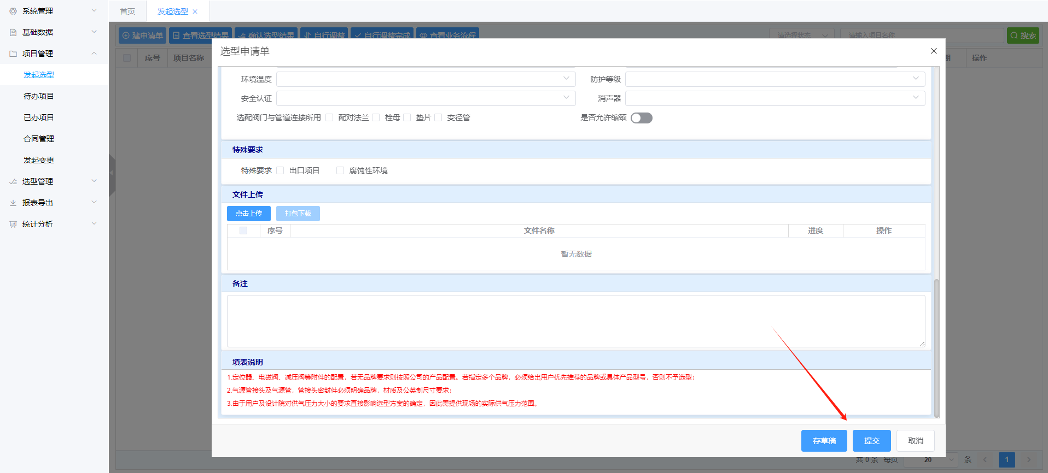This screenshot has width=1048, height=473.
Task: Click the 系统管理 gear icon in sidebar
Action: (13, 11)
